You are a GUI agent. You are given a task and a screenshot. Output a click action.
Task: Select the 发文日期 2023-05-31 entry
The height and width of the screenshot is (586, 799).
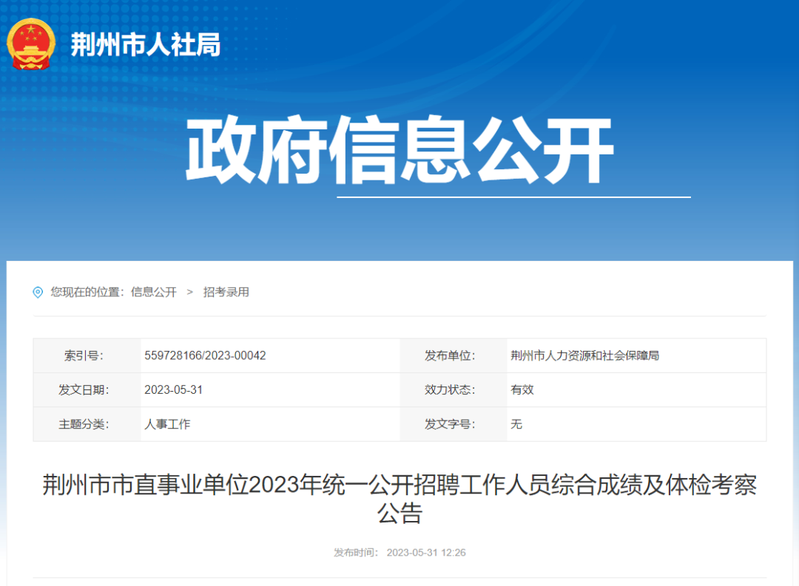[174, 389]
